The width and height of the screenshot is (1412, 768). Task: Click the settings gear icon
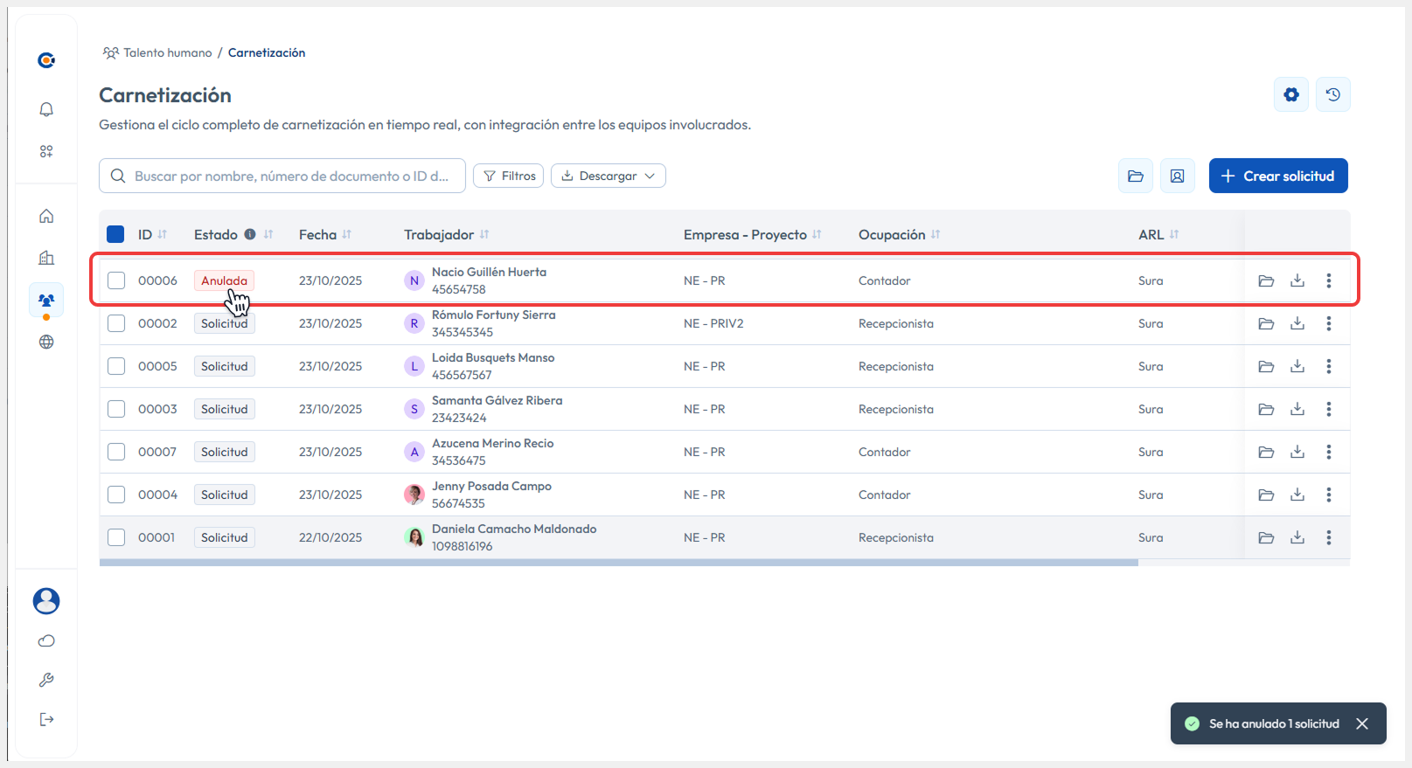1290,94
